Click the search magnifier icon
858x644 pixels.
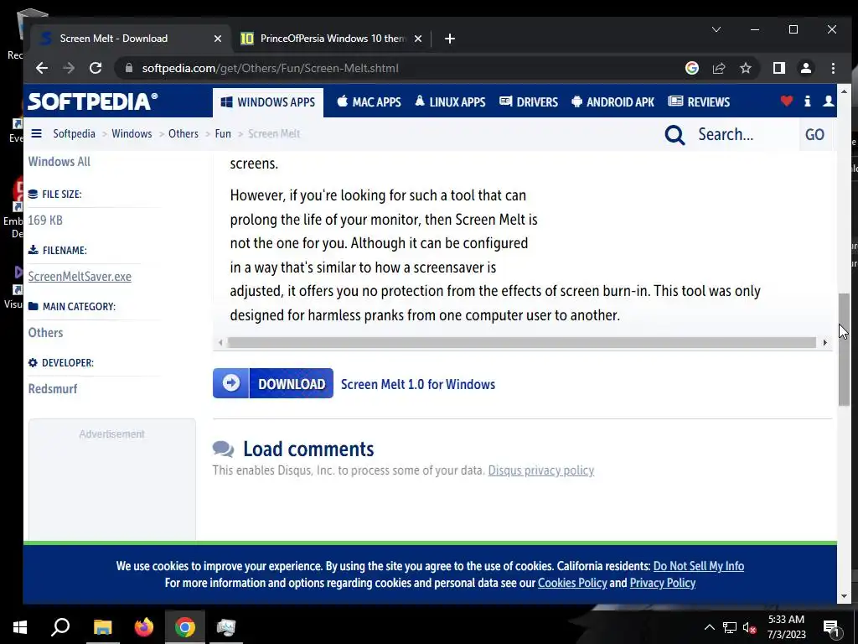click(675, 135)
